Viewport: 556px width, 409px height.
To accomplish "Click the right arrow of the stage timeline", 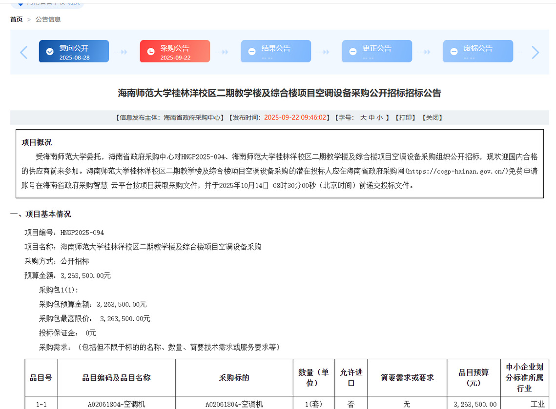I will point(535,52).
